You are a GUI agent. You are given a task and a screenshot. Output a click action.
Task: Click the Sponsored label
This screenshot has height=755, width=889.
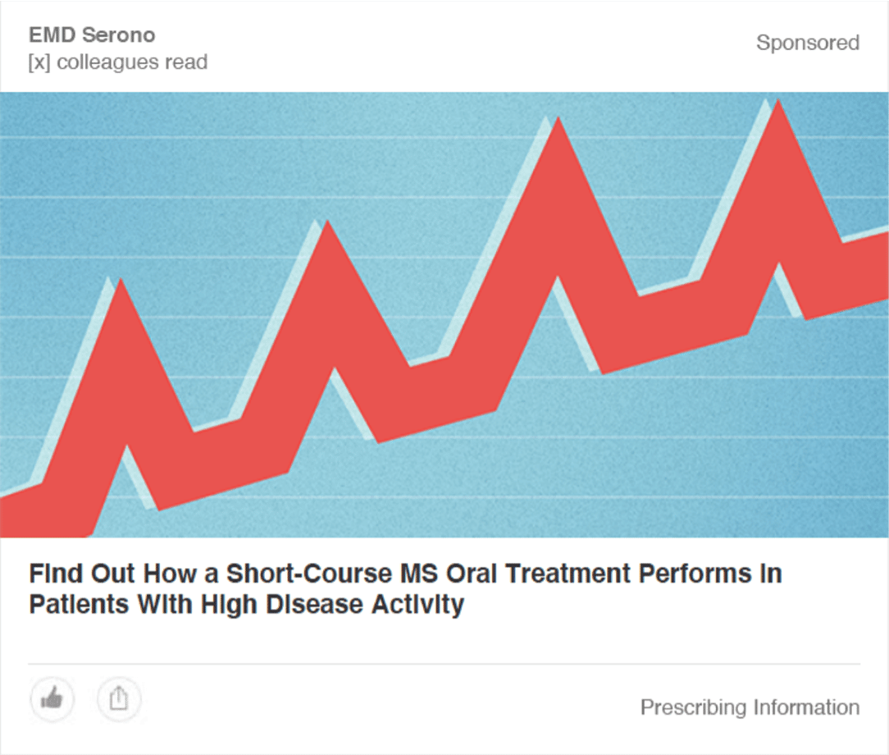click(807, 43)
